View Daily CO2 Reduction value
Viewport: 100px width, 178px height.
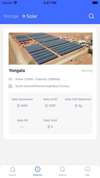point(78,106)
